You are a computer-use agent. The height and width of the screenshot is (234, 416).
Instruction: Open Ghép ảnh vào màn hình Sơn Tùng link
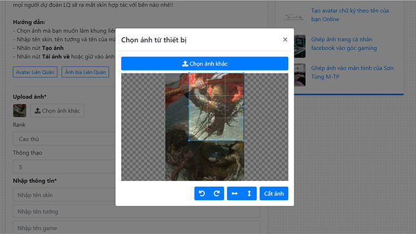(x=352, y=72)
